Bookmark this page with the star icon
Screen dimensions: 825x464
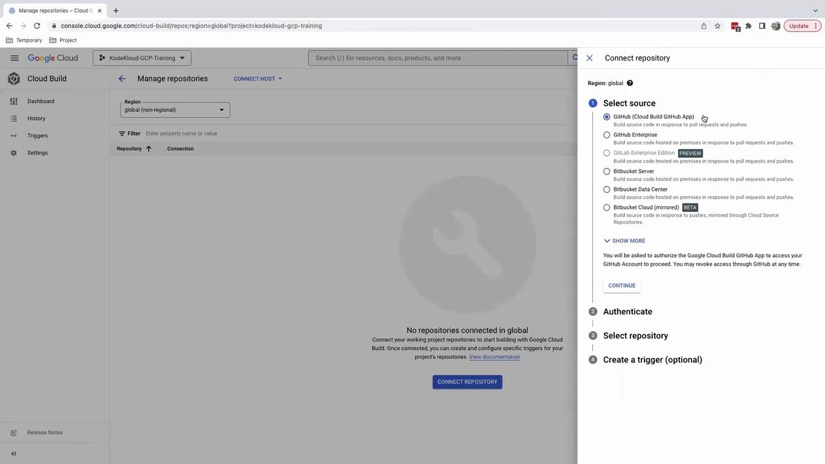[x=717, y=26]
